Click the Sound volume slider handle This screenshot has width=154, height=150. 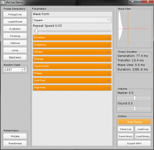135,109
